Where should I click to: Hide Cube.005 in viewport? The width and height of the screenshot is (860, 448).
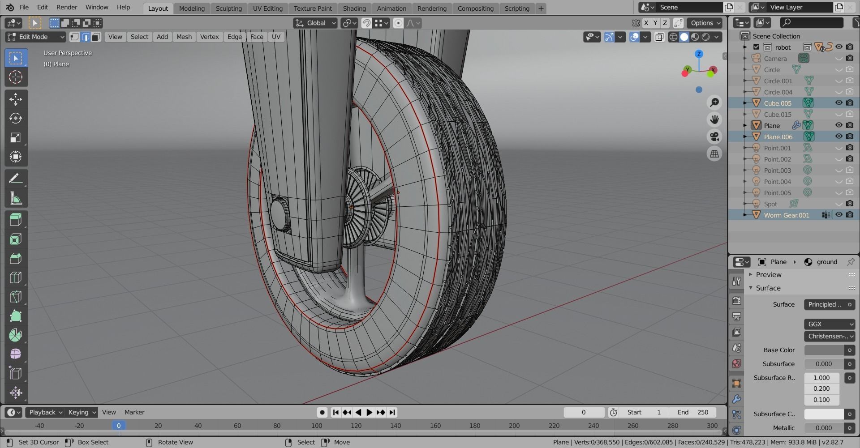839,103
